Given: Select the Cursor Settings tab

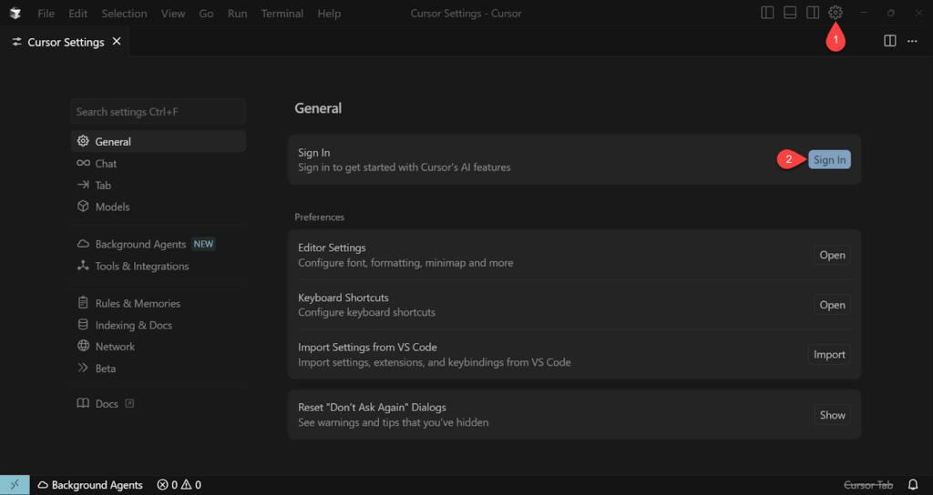Looking at the screenshot, I should (65, 42).
